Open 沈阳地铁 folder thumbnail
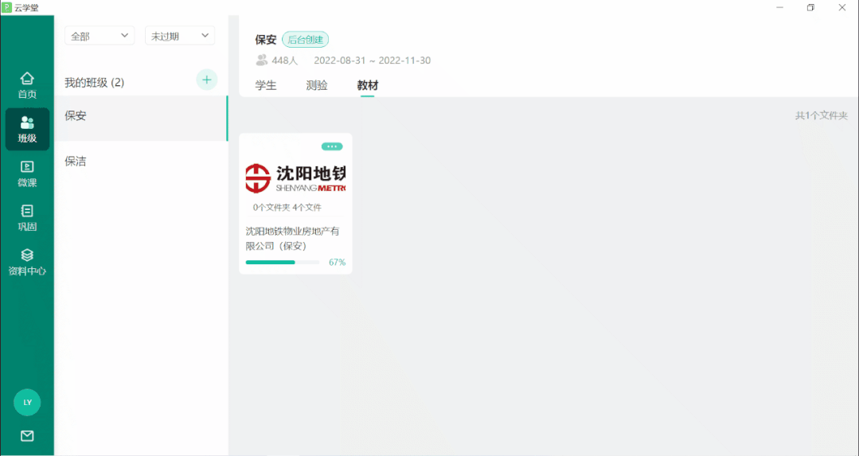 pos(296,178)
